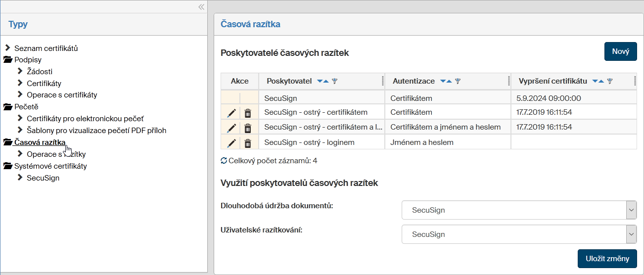Click the Nový button
This screenshot has width=644, height=275.
pos(620,52)
